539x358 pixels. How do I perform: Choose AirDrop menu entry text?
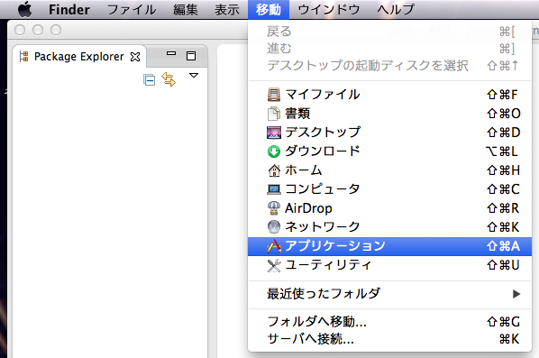click(308, 208)
